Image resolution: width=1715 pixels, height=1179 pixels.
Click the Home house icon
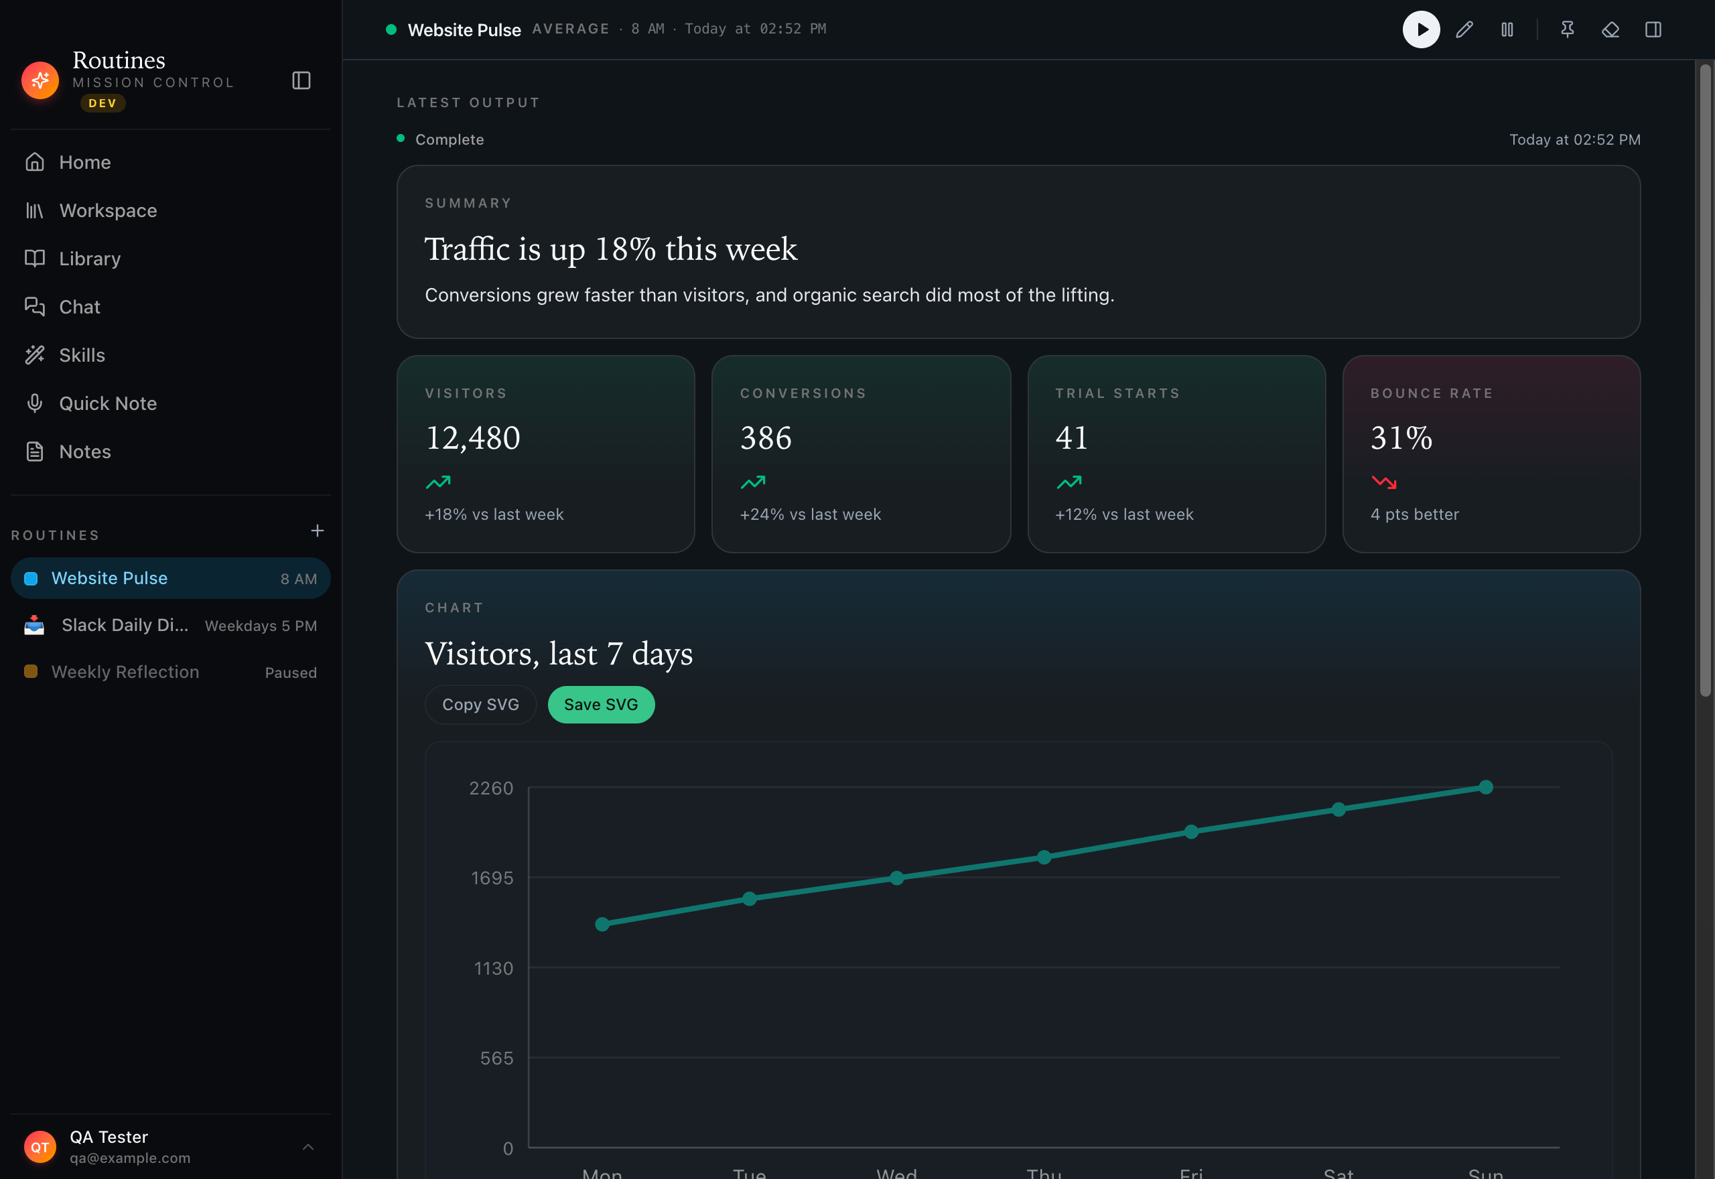coord(35,162)
